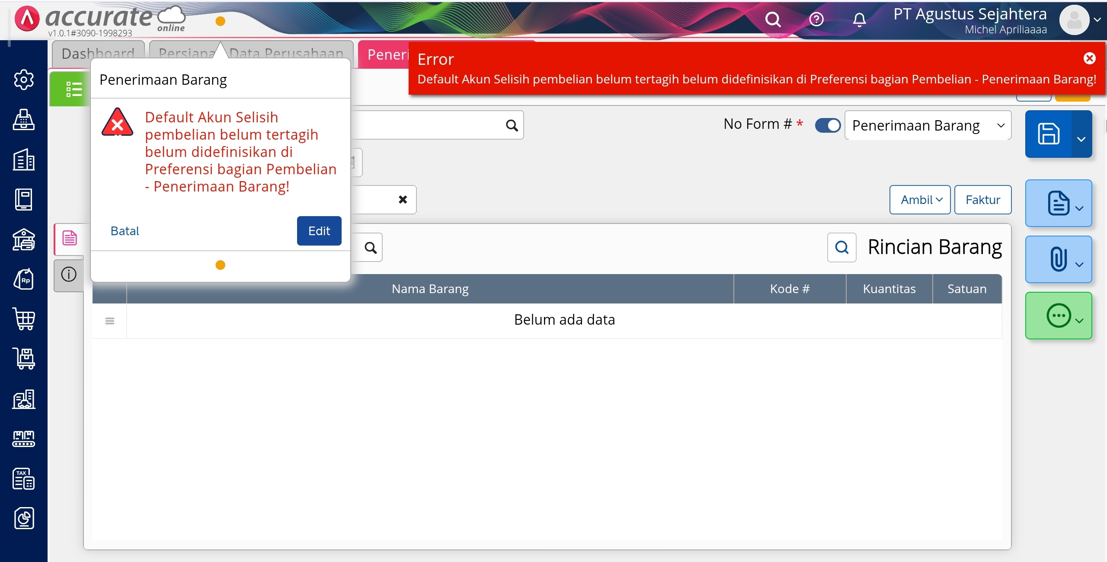The image size is (1107, 562).
Task: Open the TAX module icon in sidebar
Action: [23, 479]
